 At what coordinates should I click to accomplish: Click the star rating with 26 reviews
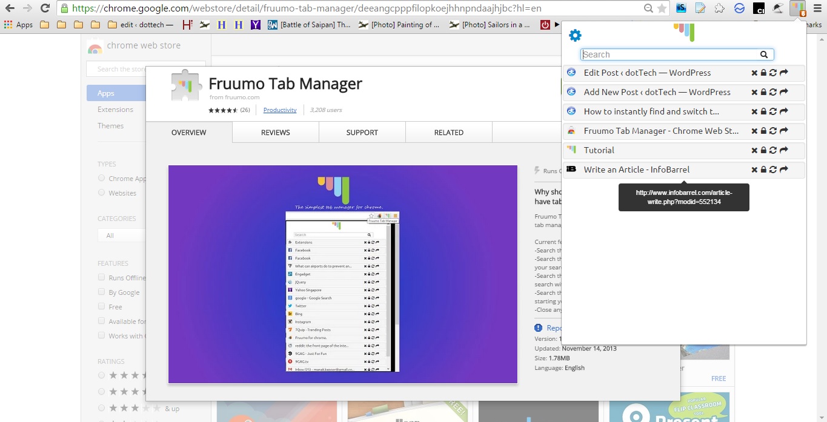click(229, 110)
